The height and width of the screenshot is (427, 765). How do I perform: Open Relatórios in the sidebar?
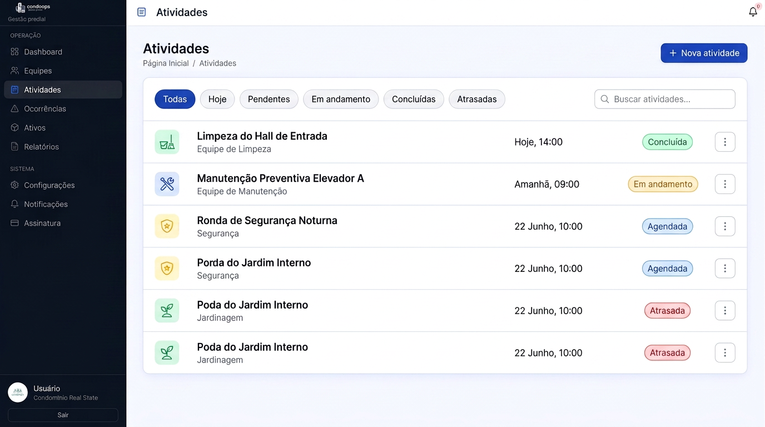63,146
